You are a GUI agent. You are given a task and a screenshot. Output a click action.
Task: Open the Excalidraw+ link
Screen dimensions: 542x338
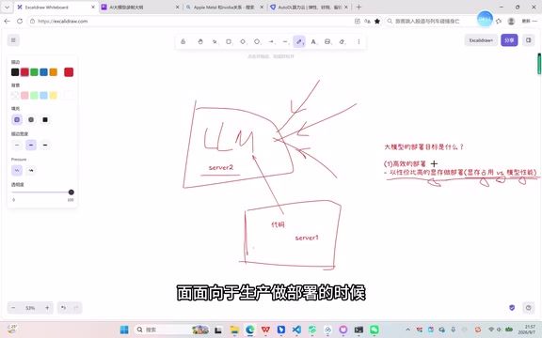481,40
